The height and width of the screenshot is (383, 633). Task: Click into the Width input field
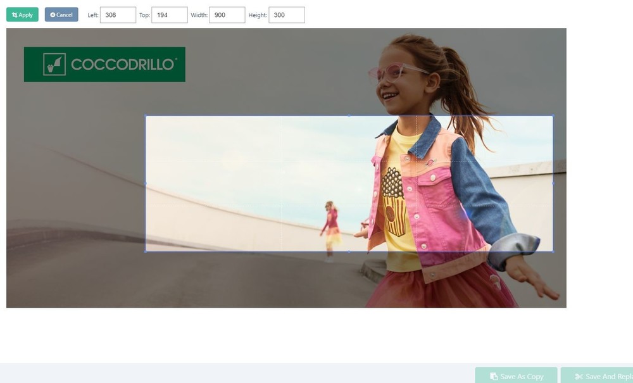227,15
